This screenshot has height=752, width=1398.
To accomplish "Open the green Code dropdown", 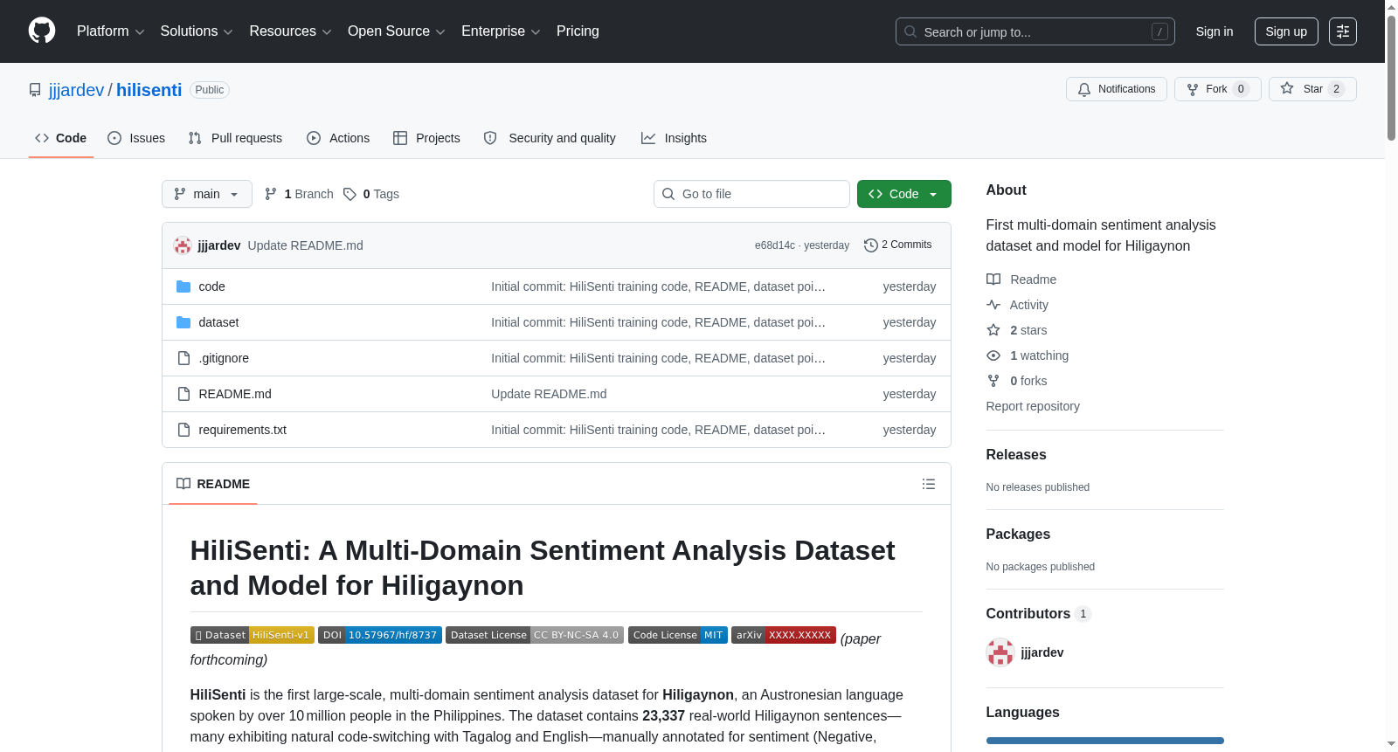I will (x=904, y=194).
